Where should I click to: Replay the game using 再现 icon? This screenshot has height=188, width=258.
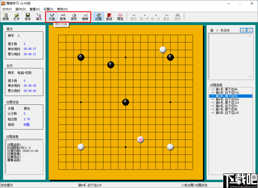click(120, 17)
